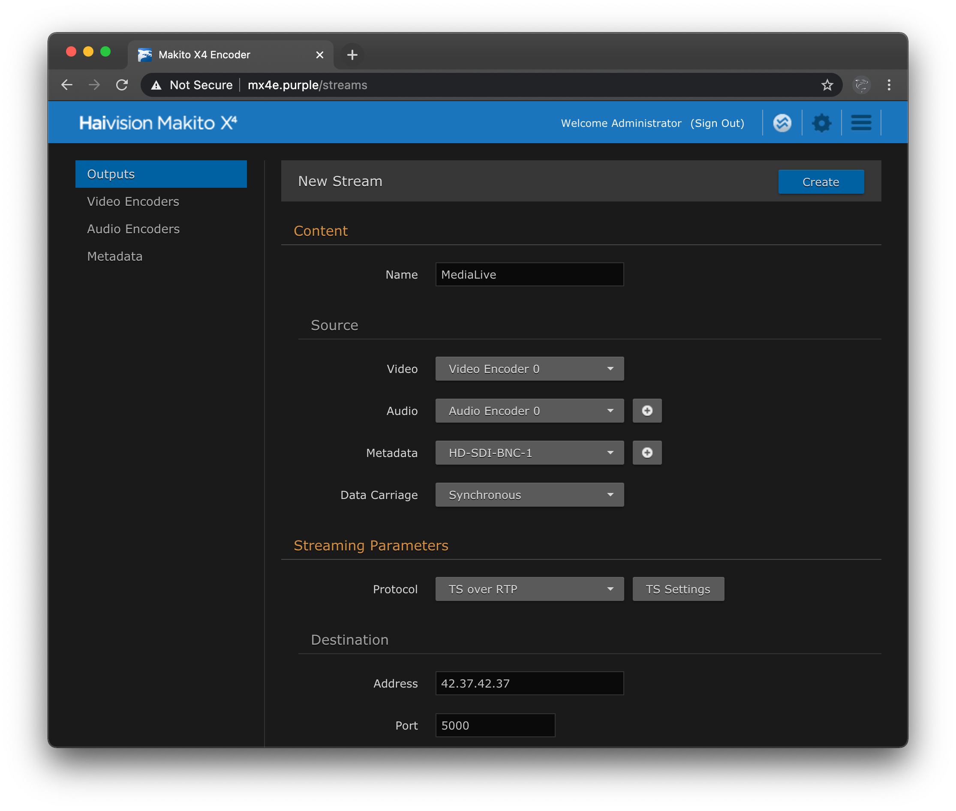Select the Makito X4 Encoder browser tab

230,55
